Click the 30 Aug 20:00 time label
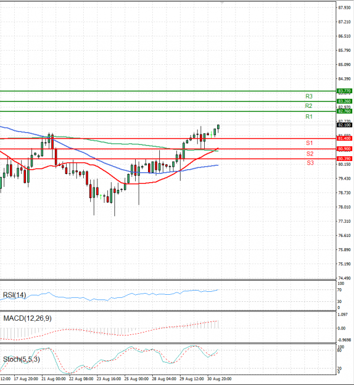The width and height of the screenshot is (354, 385). 219,379
